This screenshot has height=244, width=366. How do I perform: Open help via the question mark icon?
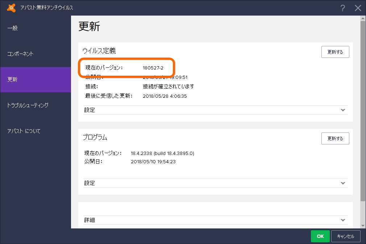[x=342, y=8]
